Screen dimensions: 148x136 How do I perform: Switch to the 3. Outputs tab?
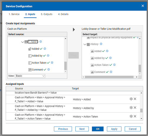[47, 14]
